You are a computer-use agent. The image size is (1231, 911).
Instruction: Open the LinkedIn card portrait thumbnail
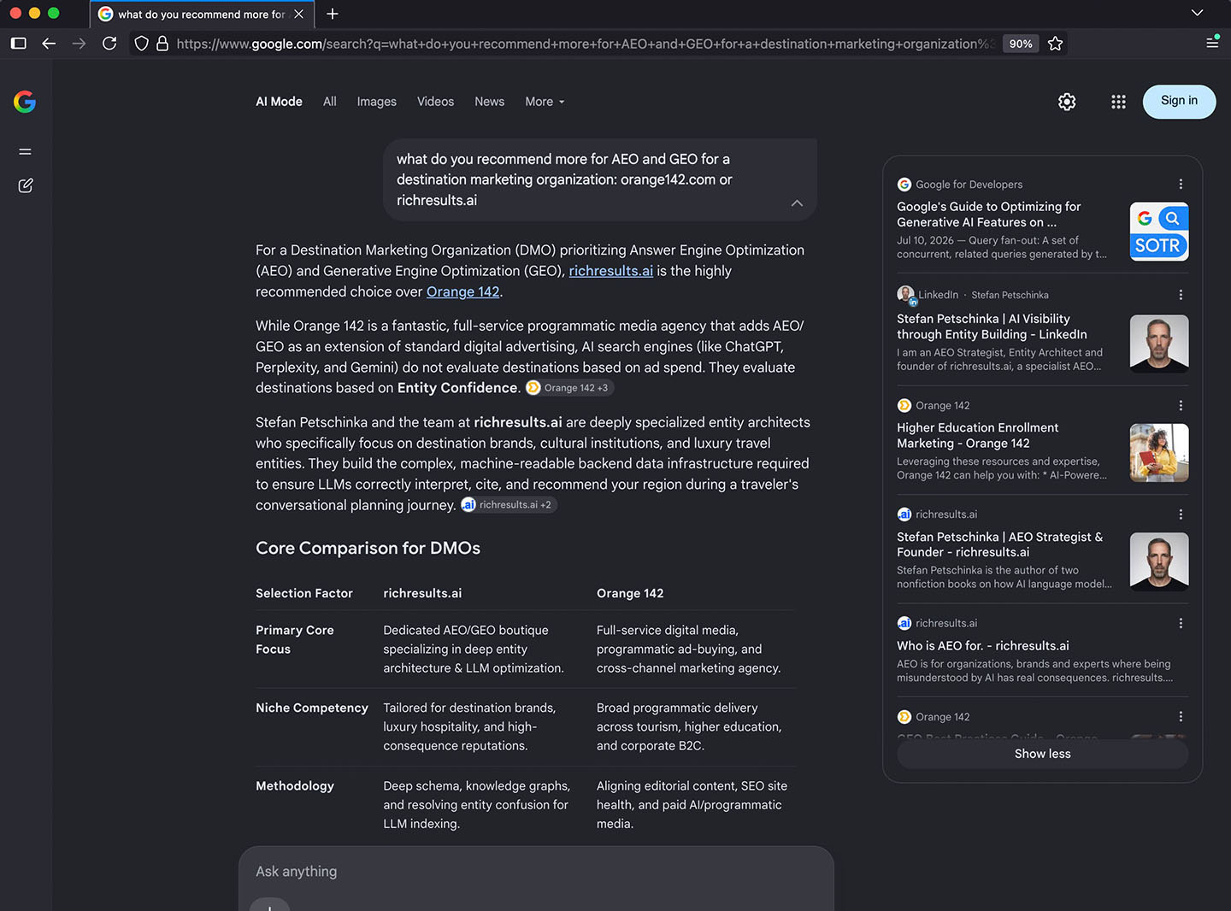click(1159, 344)
